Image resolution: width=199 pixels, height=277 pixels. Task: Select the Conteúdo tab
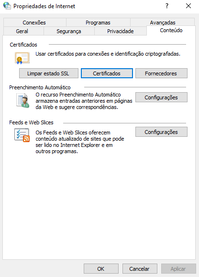coord(171,30)
